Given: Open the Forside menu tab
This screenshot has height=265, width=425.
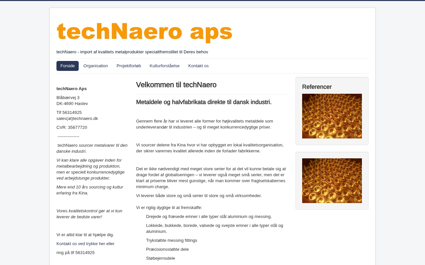Looking at the screenshot, I should 67,66.
